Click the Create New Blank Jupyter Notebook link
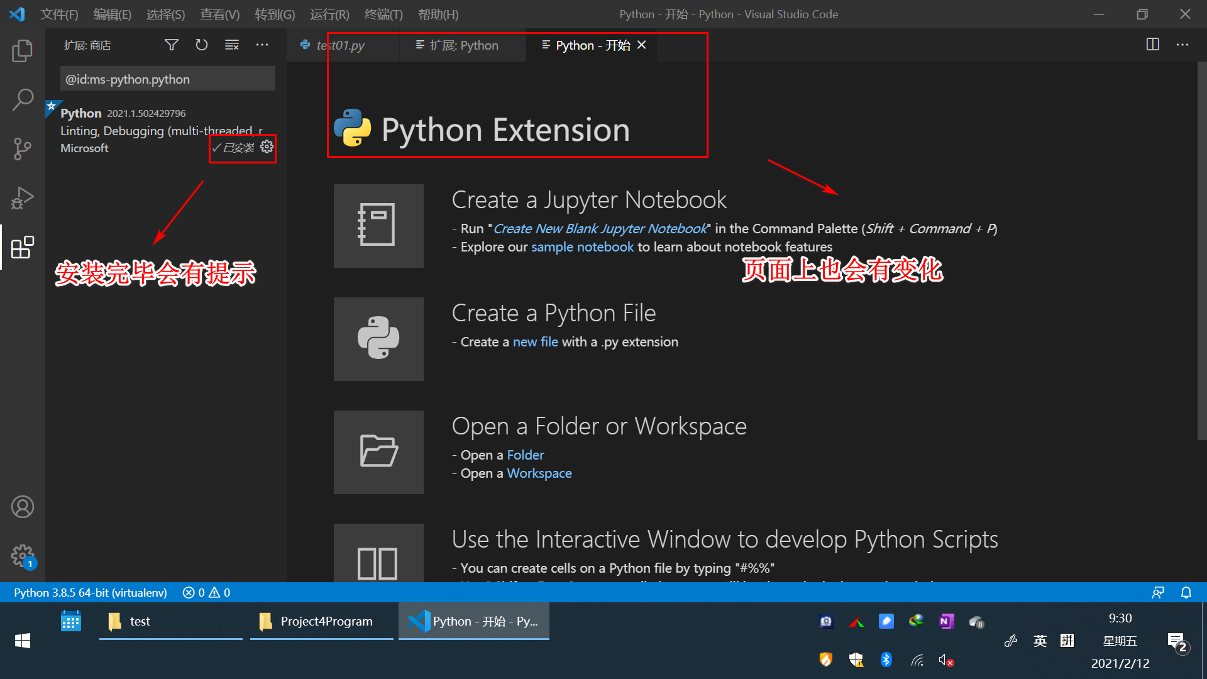 click(600, 228)
